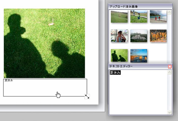The image size is (178, 121).
Task: Select the beach with two children thumbnail
Action: click(158, 16)
